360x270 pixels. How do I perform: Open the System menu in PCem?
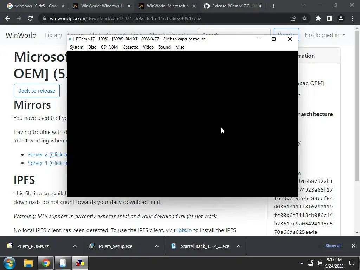pos(76,47)
